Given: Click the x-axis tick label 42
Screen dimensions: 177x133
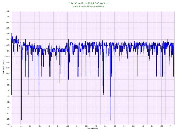Looking at the screenshot, I should (21, 126).
